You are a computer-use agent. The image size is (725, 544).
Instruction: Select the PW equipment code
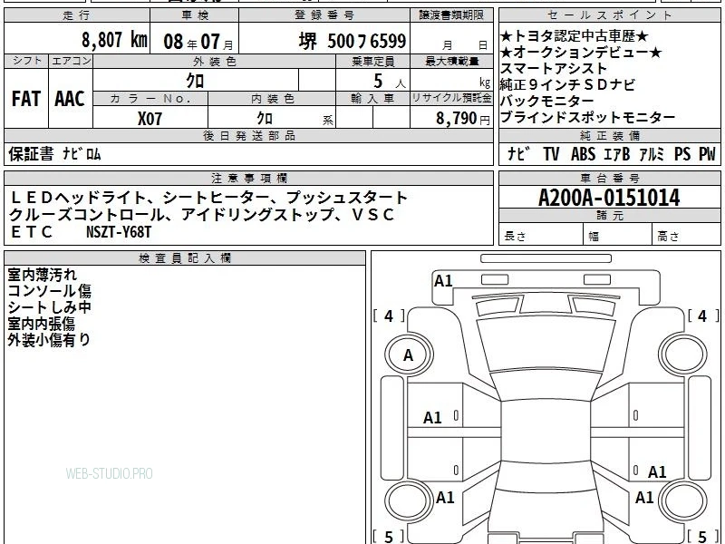(x=707, y=153)
